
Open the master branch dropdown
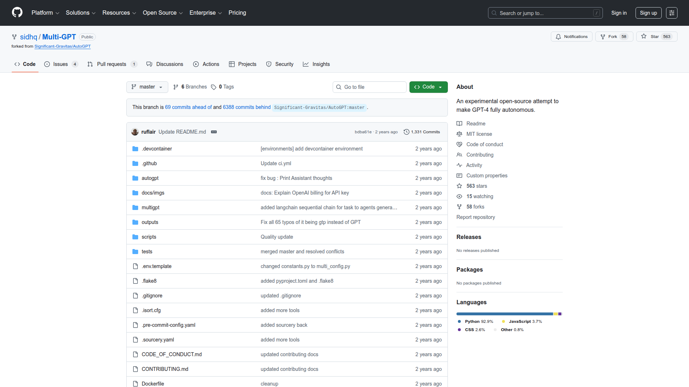click(147, 87)
